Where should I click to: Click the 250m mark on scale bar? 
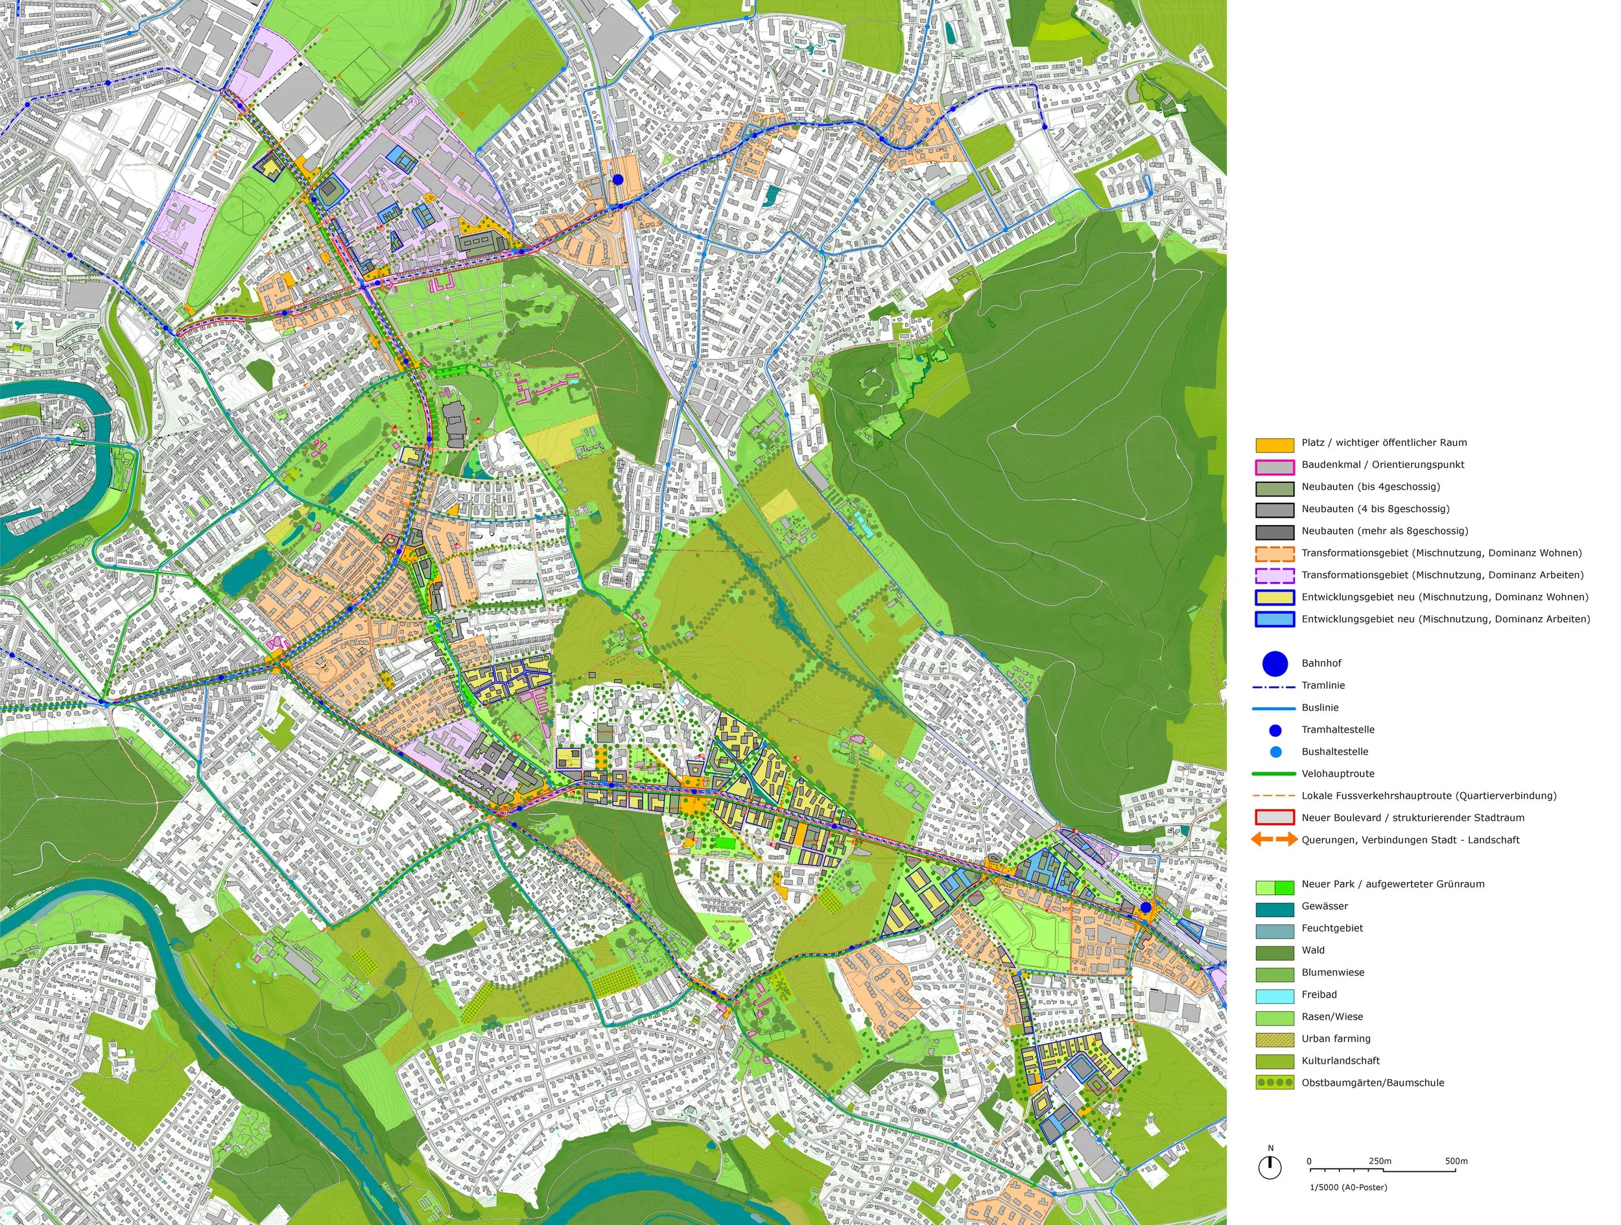pyautogui.click(x=1380, y=1161)
